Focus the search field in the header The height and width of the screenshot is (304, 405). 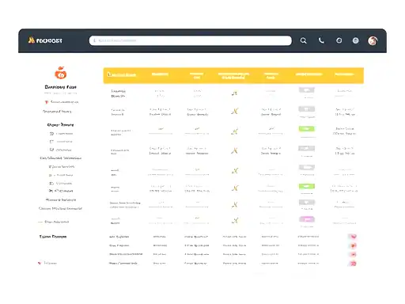[191, 40]
